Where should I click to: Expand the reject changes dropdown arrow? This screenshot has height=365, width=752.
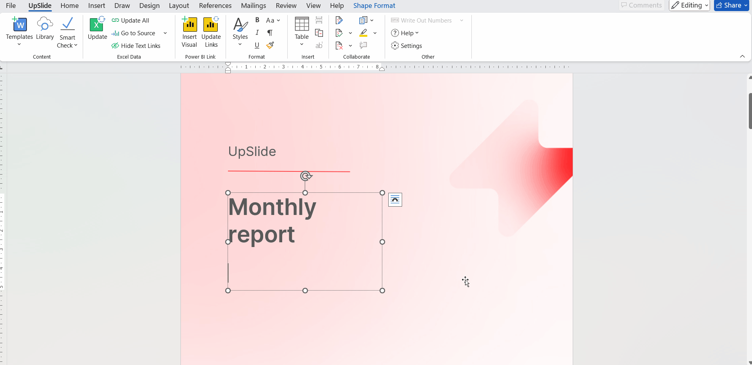[x=350, y=46]
